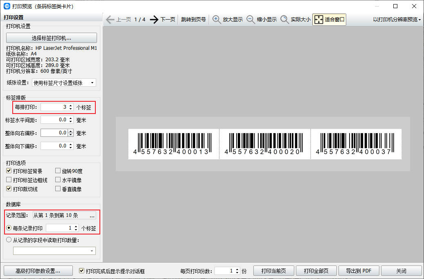Click the previous page arrow icon
424x279 pixels.
click(110, 20)
